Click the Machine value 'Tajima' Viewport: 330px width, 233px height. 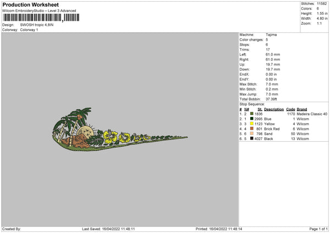271,35
